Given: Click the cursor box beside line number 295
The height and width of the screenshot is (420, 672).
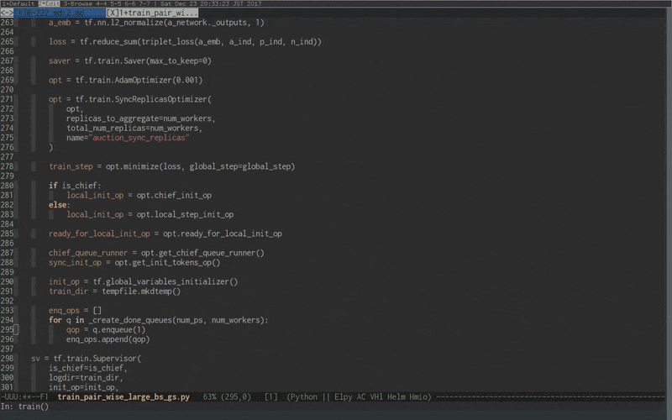Looking at the screenshot, I should point(16,329).
